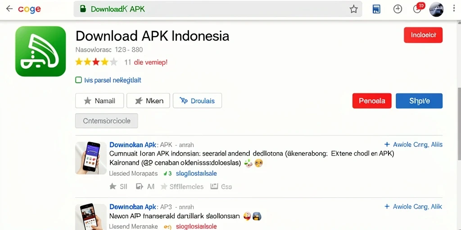461x230 pixels.
Task: Click the Cntemsorcioole grey button
Action: 106,121
